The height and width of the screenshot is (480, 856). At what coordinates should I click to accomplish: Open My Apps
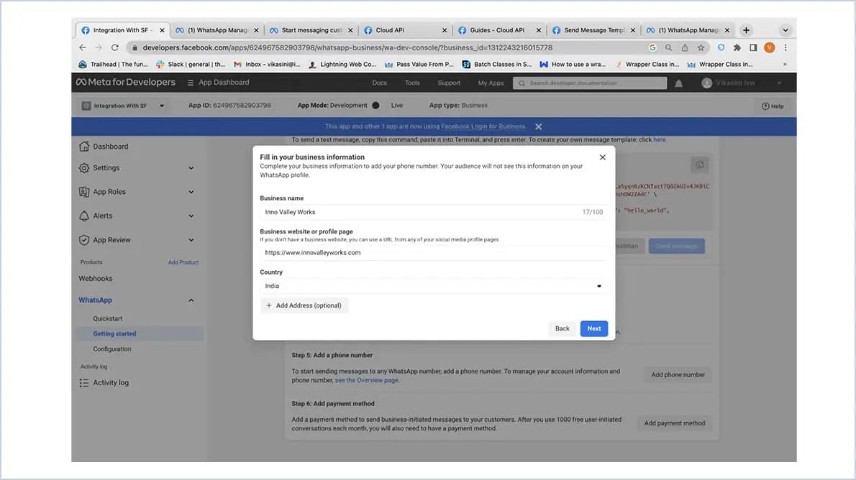491,83
